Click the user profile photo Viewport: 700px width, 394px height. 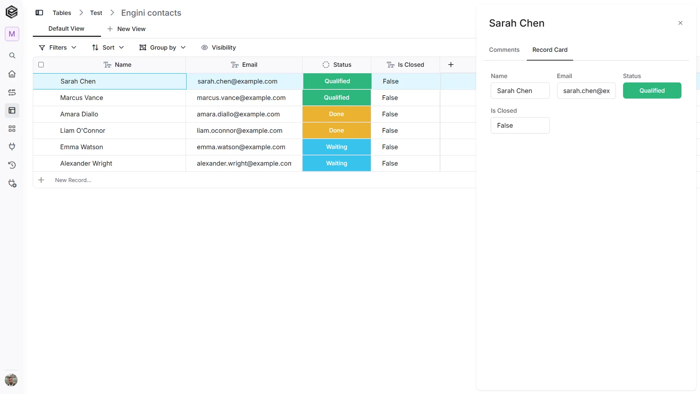[x=11, y=380]
